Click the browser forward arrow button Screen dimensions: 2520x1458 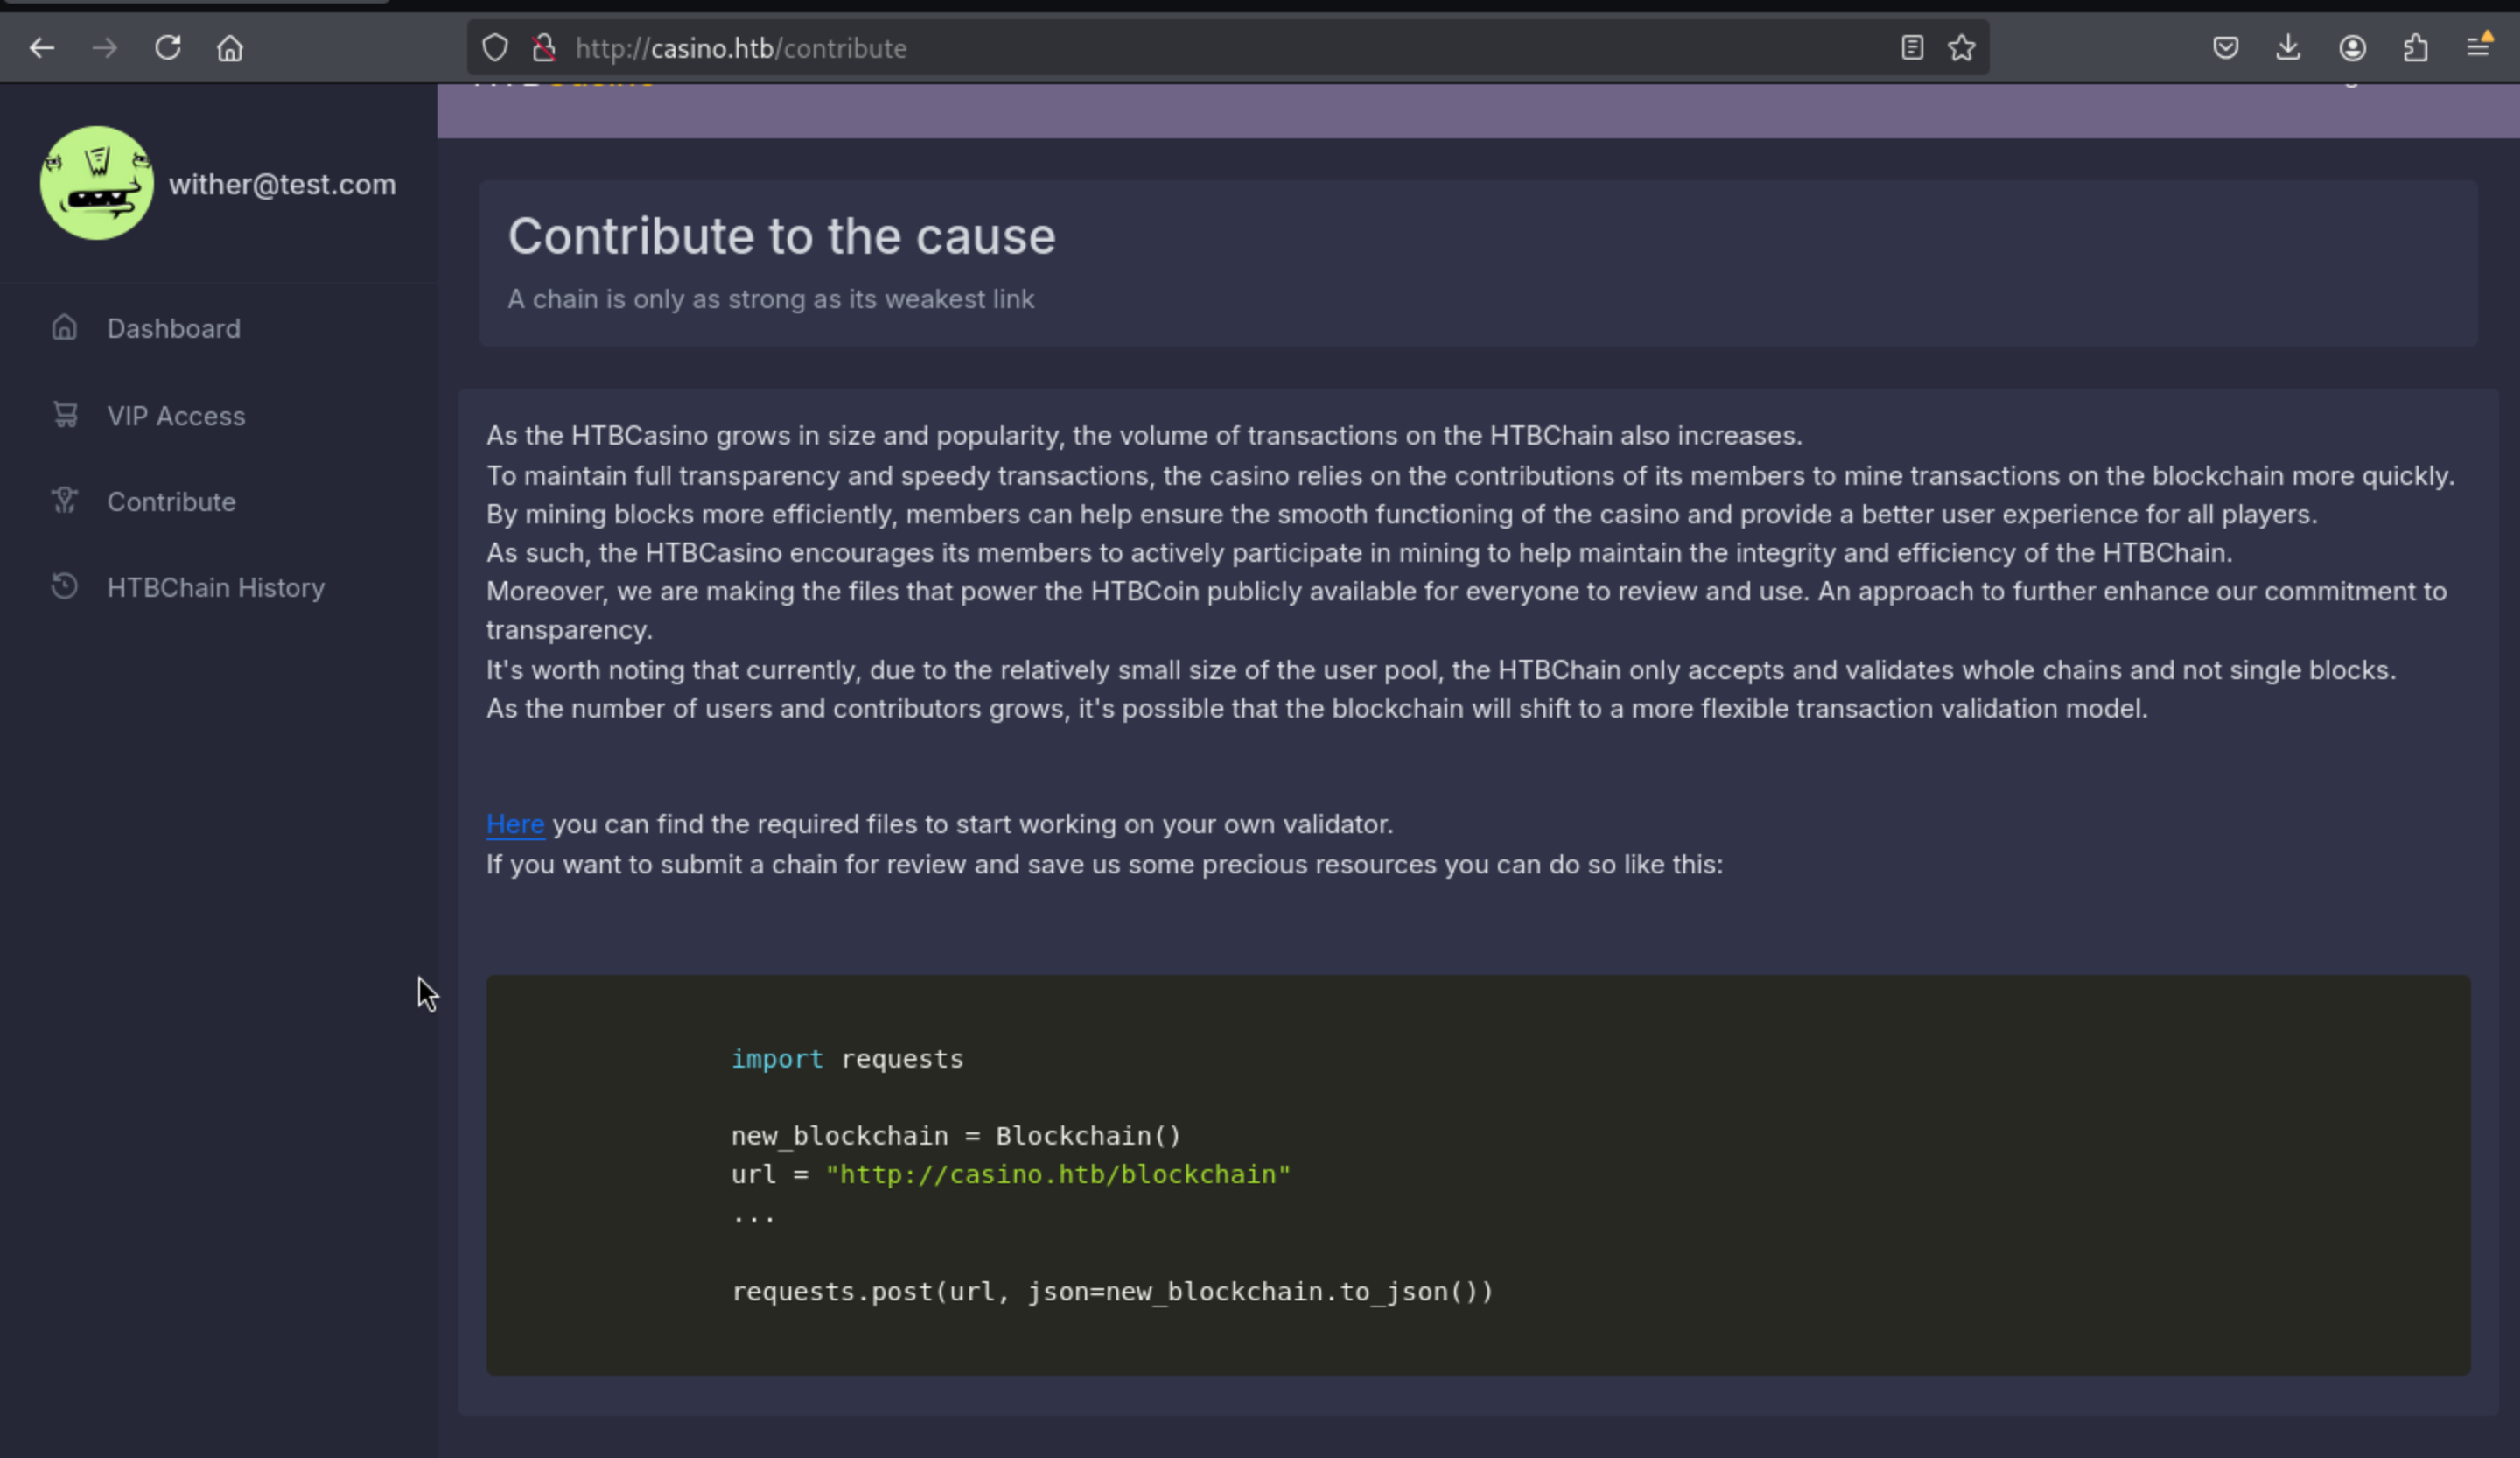click(105, 47)
